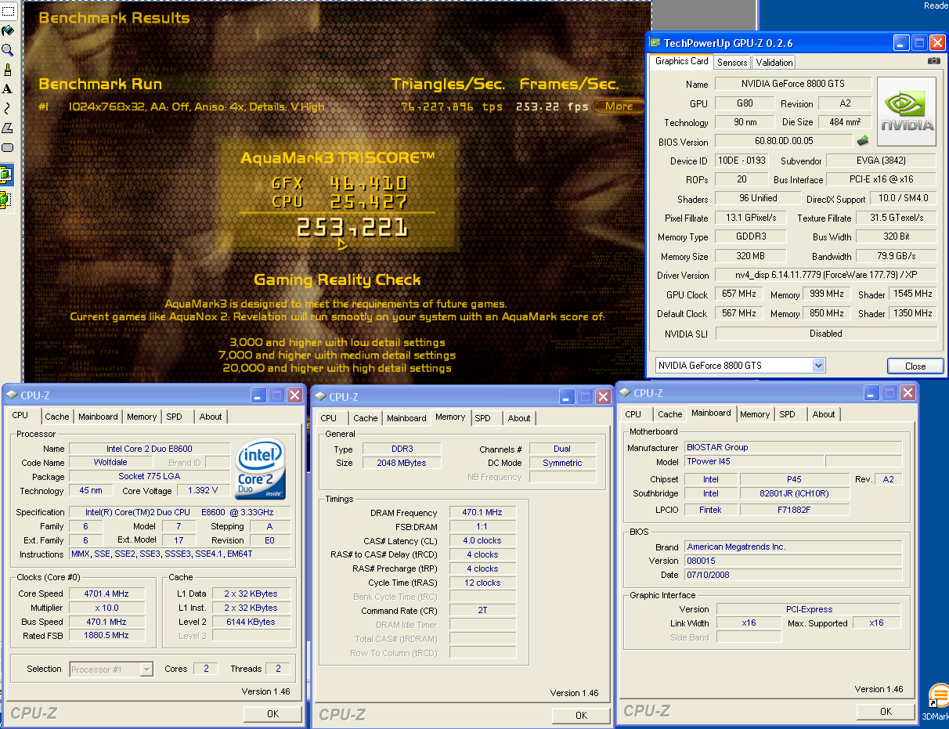Screen dimensions: 949x729
Task: Choose the Magnifier tool in Paint toolbox
Action: [x=7, y=50]
